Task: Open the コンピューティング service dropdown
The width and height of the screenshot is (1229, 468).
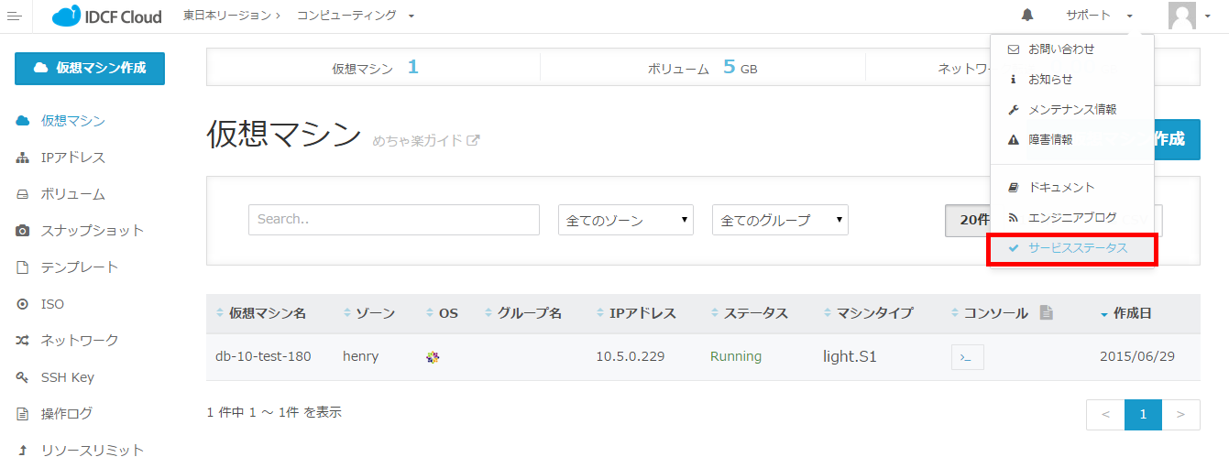Action: [355, 16]
